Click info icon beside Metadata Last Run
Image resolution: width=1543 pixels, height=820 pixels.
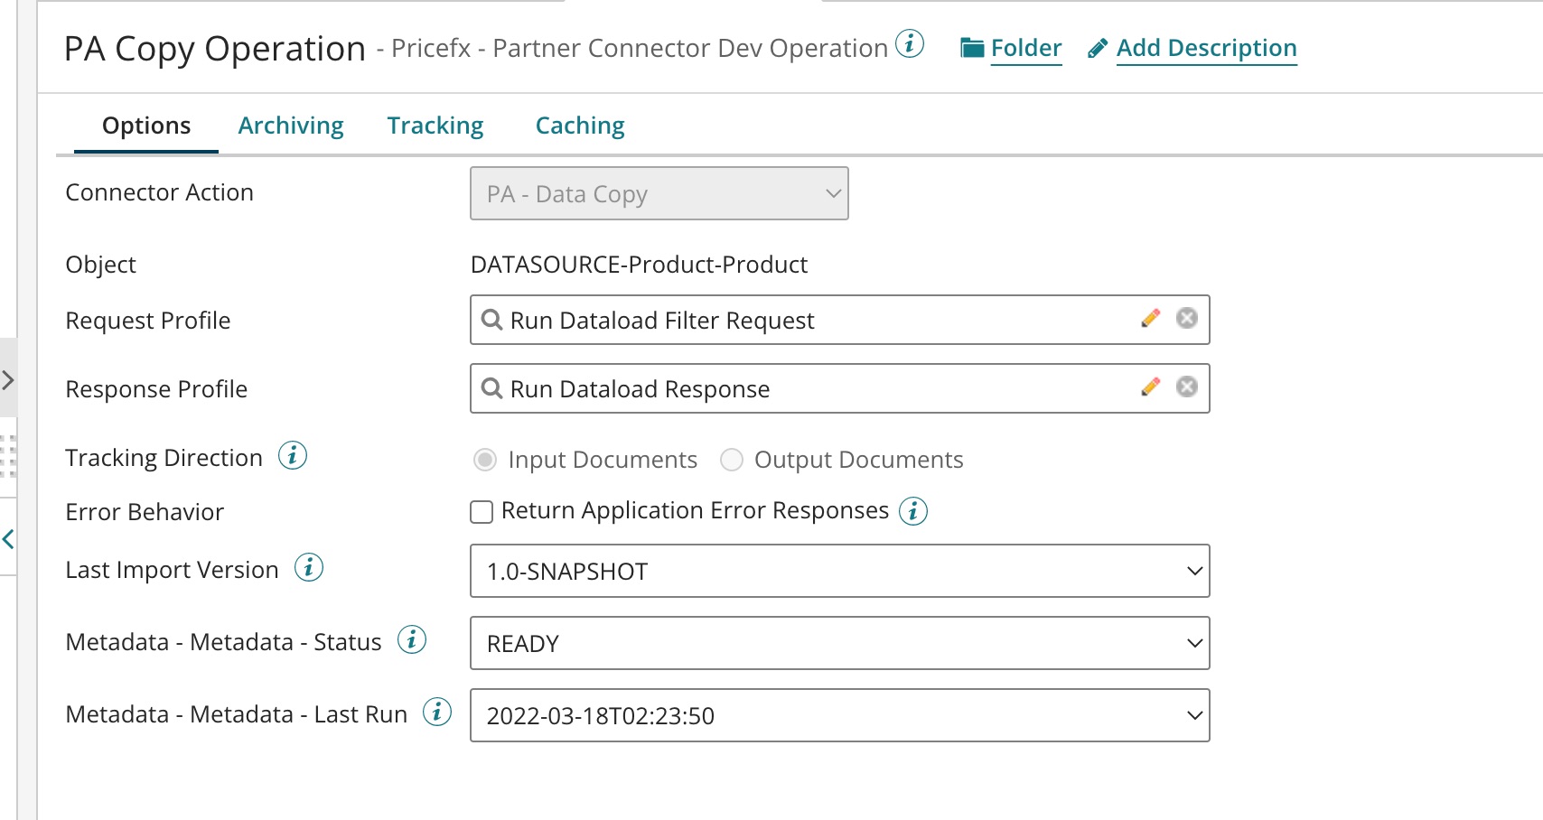coord(437,713)
